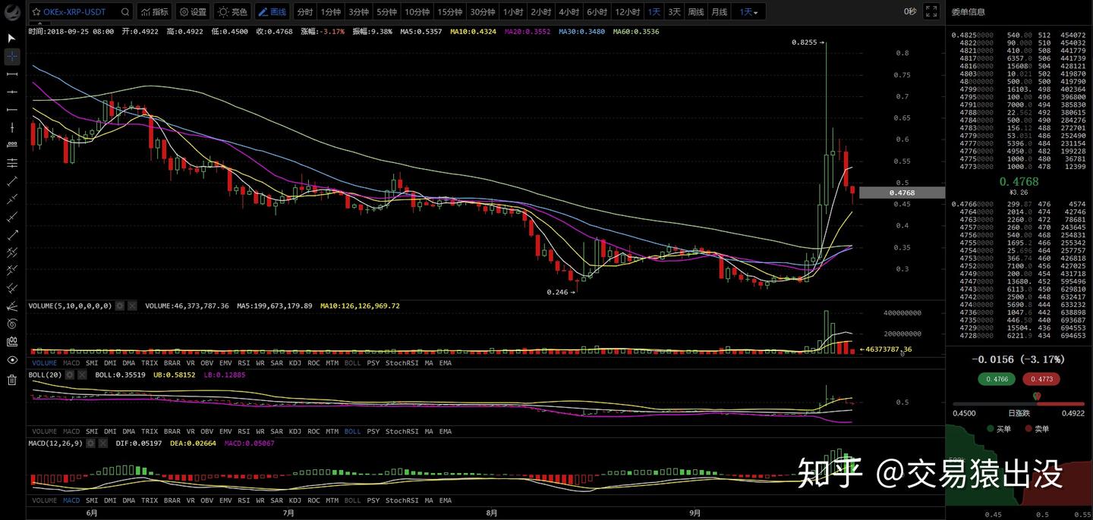This screenshot has width=1093, height=520.
Task: Choose the Fibonacci fan lines tool
Action: [x=11, y=306]
